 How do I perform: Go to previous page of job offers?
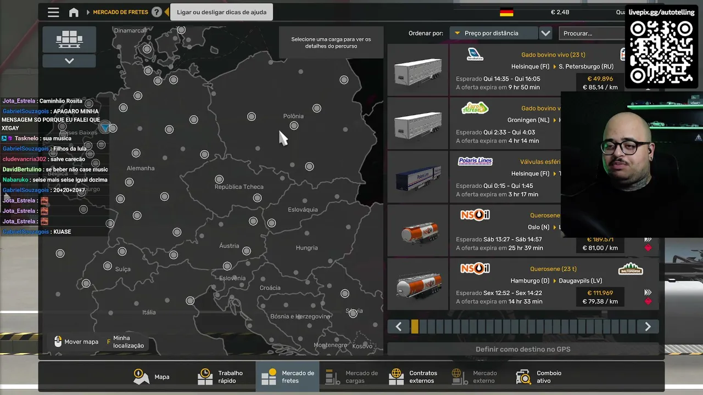tap(399, 327)
